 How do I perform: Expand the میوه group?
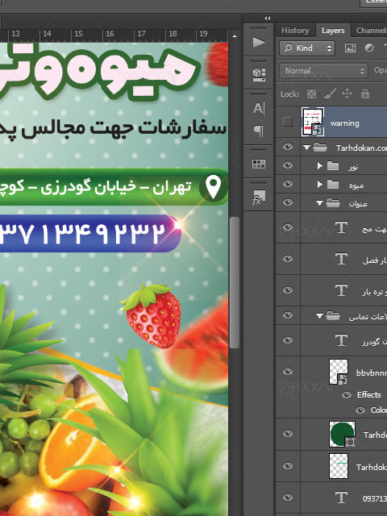click(319, 185)
